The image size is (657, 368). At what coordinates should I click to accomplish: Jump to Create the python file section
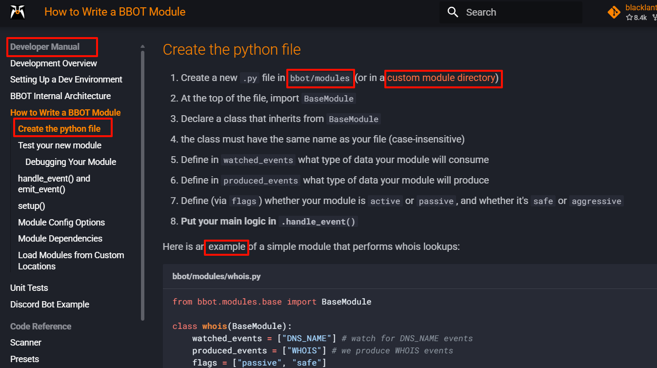tap(59, 129)
